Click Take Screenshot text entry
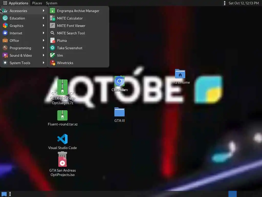 (70, 48)
